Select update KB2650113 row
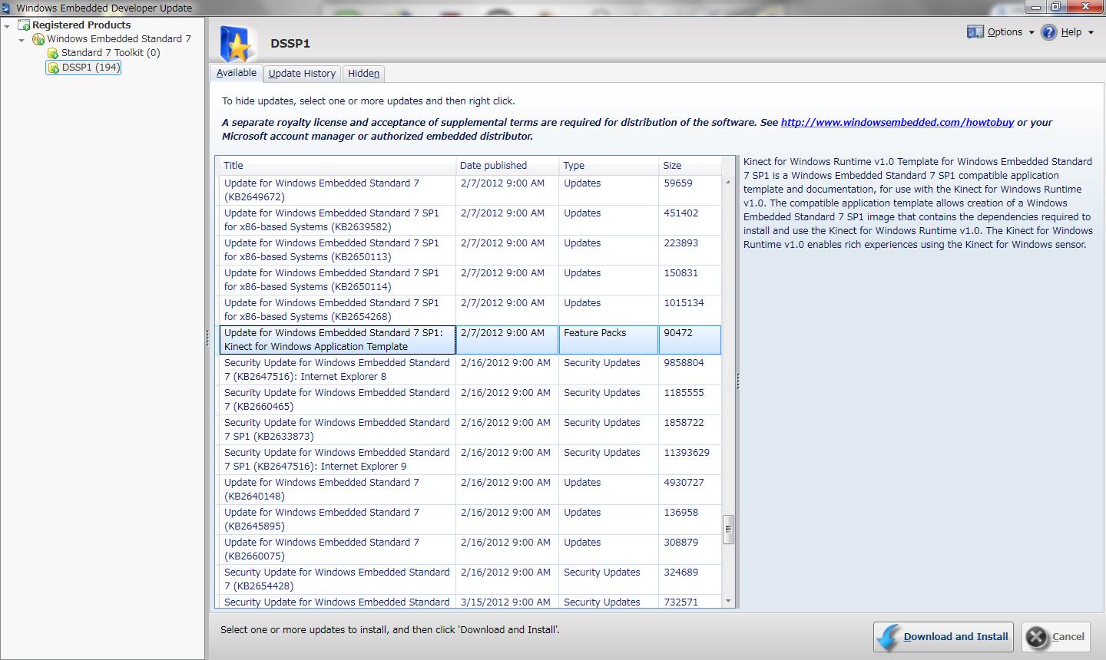1106x660 pixels. coord(470,250)
